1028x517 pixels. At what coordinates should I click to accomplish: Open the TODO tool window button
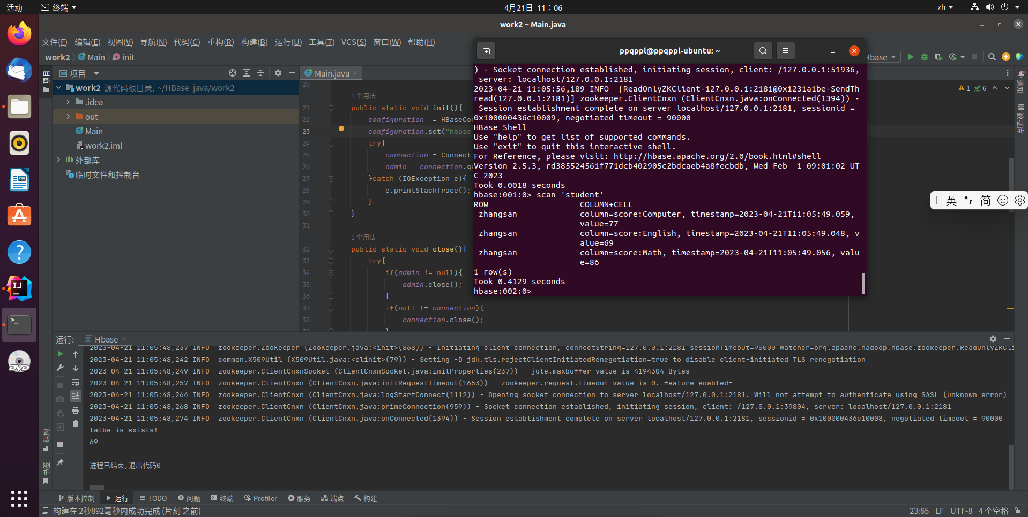click(x=153, y=498)
